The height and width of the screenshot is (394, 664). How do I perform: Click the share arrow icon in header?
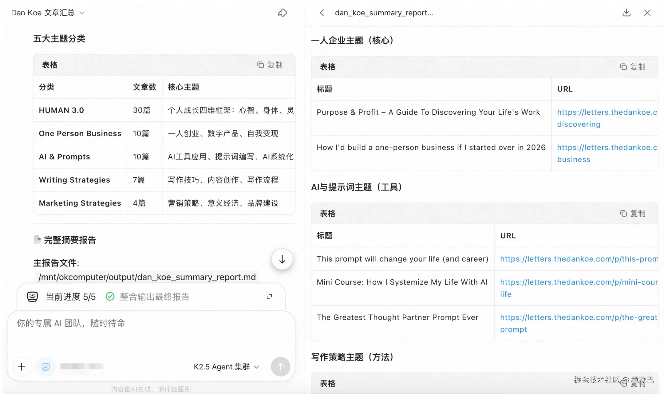pos(283,13)
